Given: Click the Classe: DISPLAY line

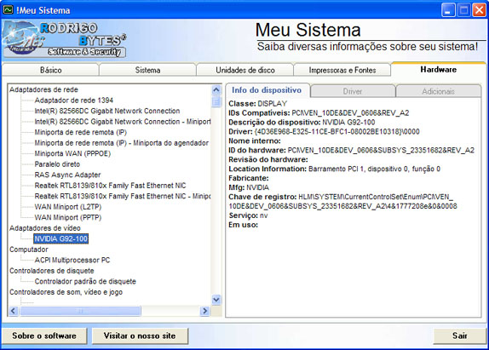Looking at the screenshot, I should coord(257,104).
